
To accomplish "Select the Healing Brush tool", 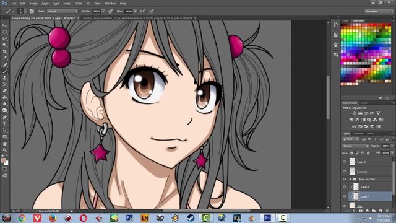I will 4,65.
